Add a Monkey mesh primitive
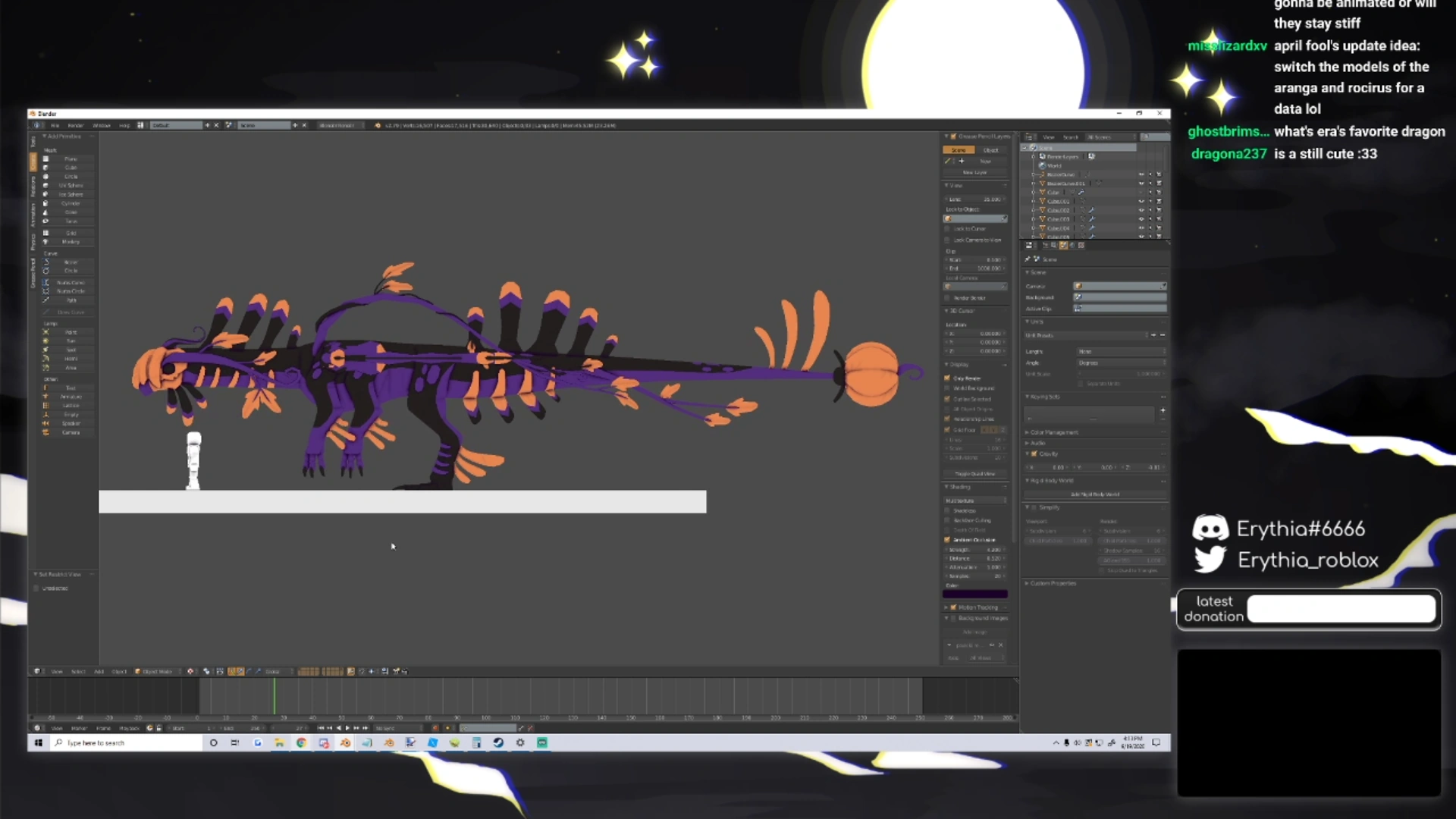 71,242
